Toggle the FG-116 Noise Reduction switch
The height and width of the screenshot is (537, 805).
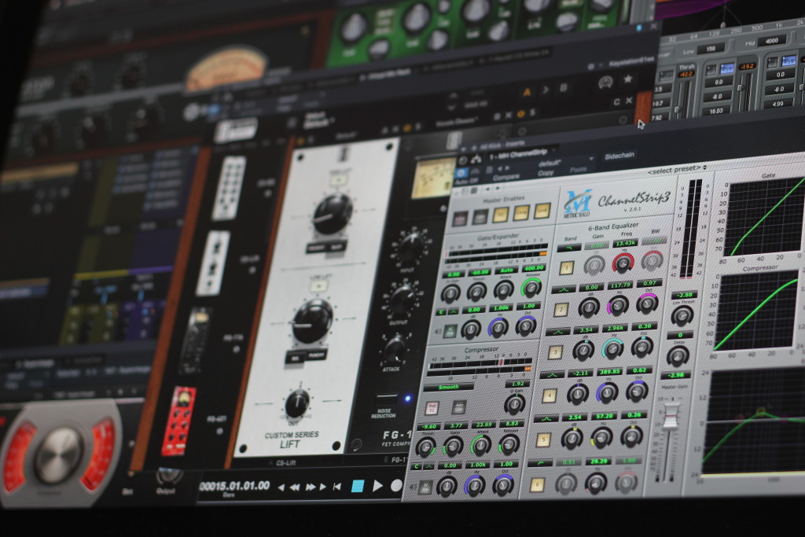tap(386, 398)
